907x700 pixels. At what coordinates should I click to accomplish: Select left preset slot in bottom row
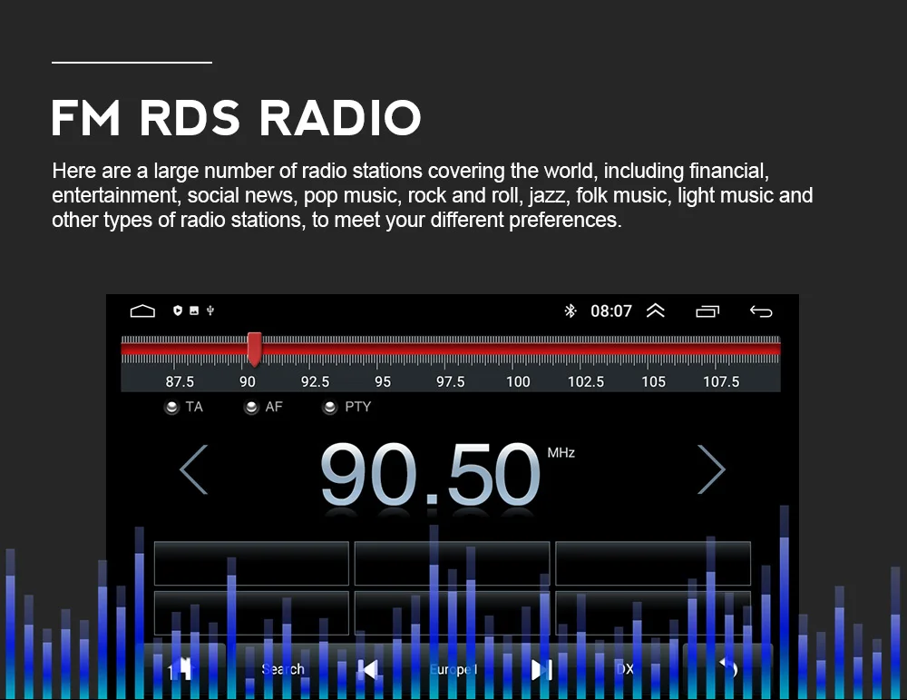click(251, 613)
